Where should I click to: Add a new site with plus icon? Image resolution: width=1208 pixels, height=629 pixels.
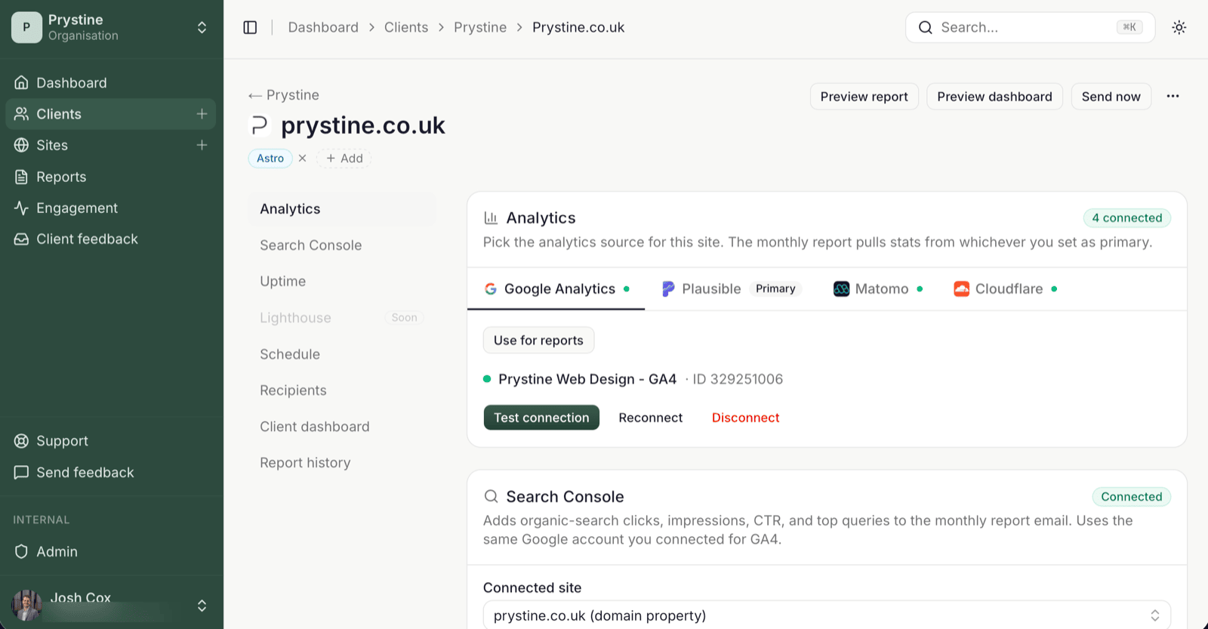pos(202,145)
